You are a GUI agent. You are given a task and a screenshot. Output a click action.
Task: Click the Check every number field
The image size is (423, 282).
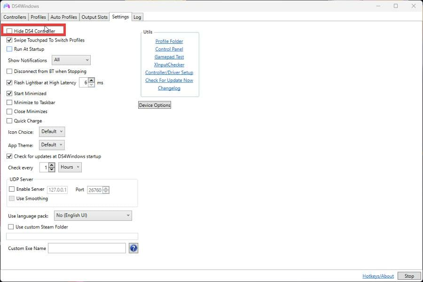click(x=44, y=167)
